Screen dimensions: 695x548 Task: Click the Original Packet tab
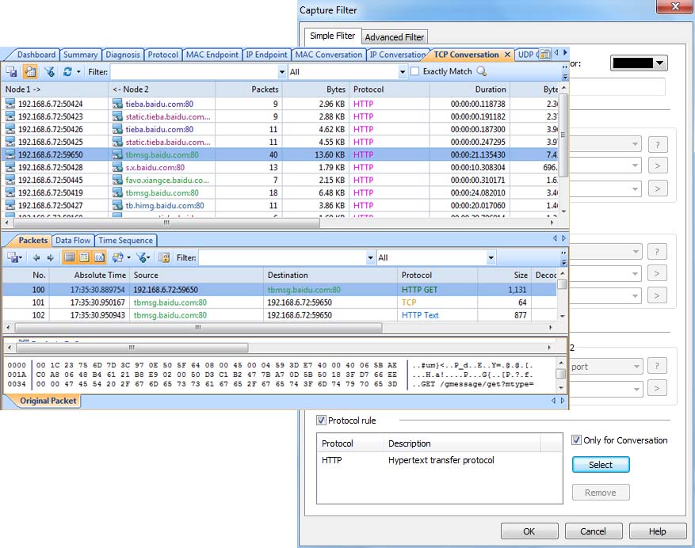click(x=48, y=401)
